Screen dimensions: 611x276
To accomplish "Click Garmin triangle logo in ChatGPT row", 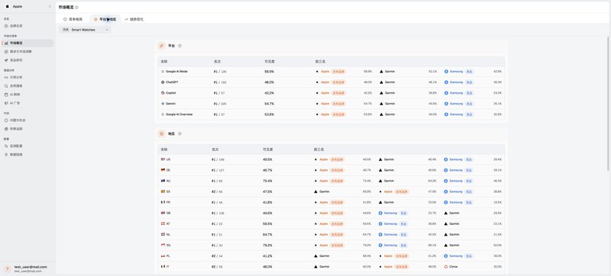I will point(381,82).
